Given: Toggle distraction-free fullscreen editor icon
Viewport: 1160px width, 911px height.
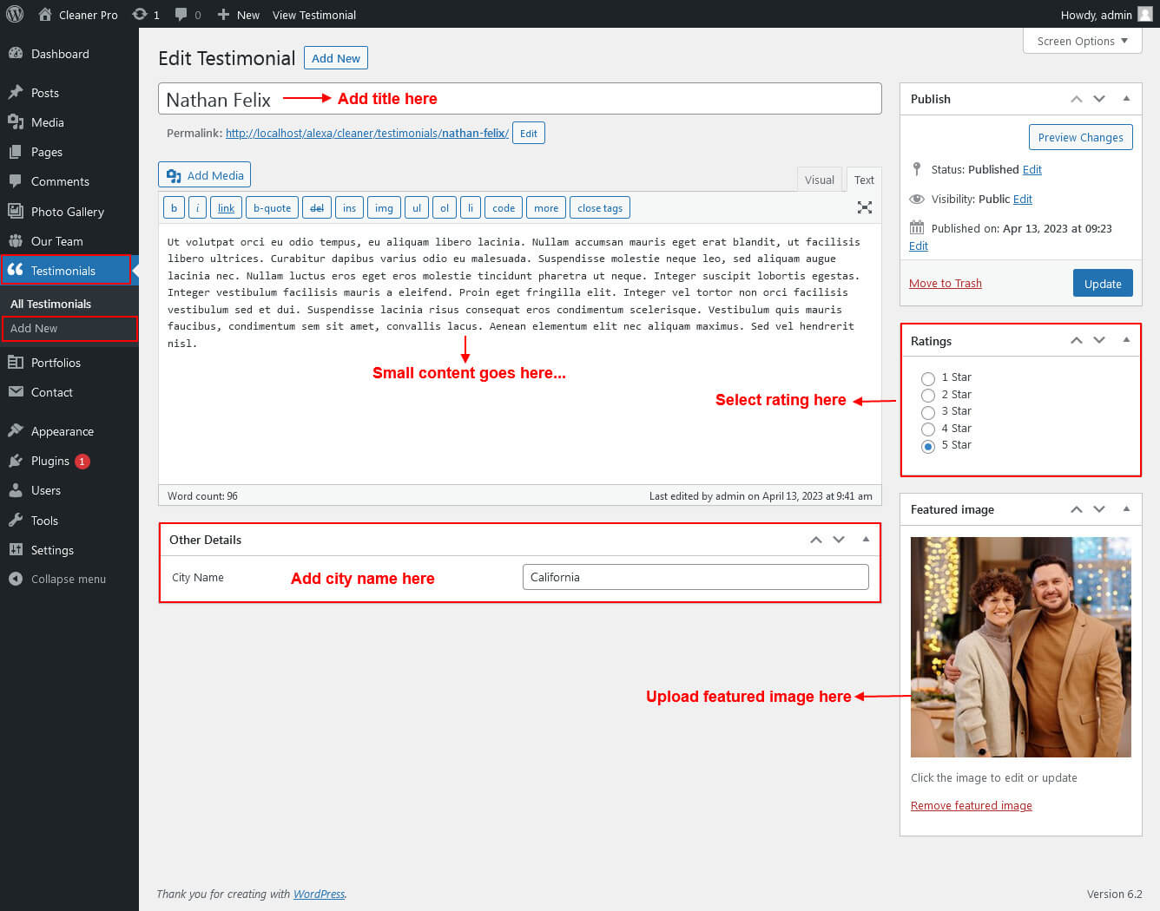Looking at the screenshot, I should [865, 207].
